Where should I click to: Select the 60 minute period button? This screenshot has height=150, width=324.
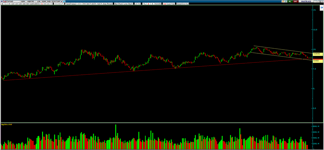(x=28, y=4)
